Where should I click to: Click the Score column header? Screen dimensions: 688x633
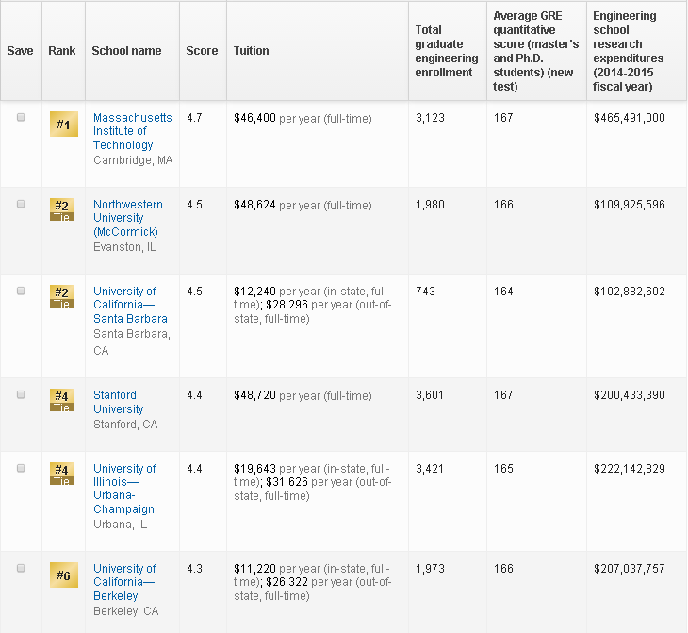202,51
